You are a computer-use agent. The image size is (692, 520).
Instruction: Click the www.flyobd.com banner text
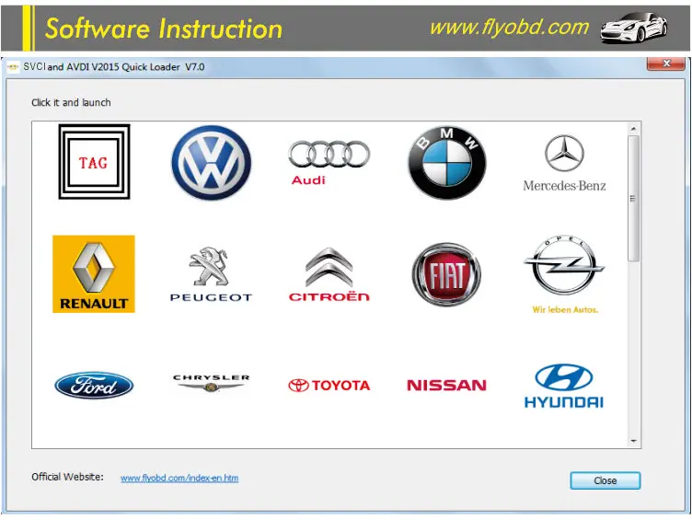(509, 28)
